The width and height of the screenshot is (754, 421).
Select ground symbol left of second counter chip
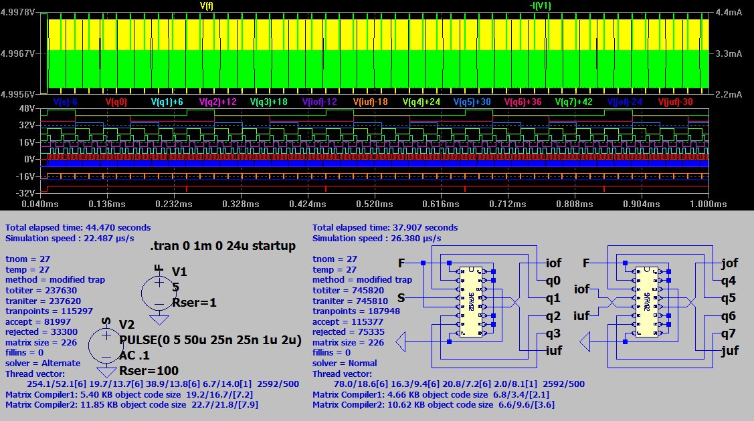[x=586, y=343]
